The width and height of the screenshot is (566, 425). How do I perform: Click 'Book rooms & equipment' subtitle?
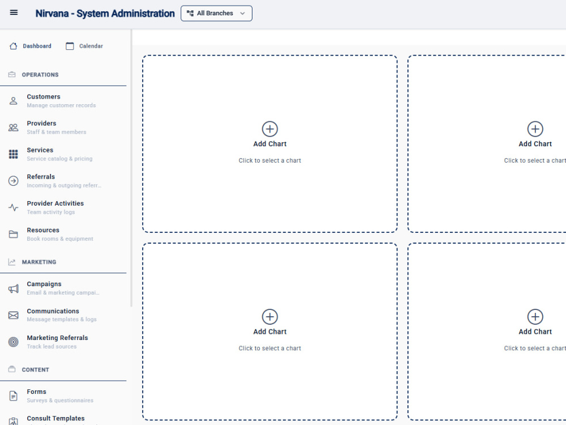(x=60, y=239)
